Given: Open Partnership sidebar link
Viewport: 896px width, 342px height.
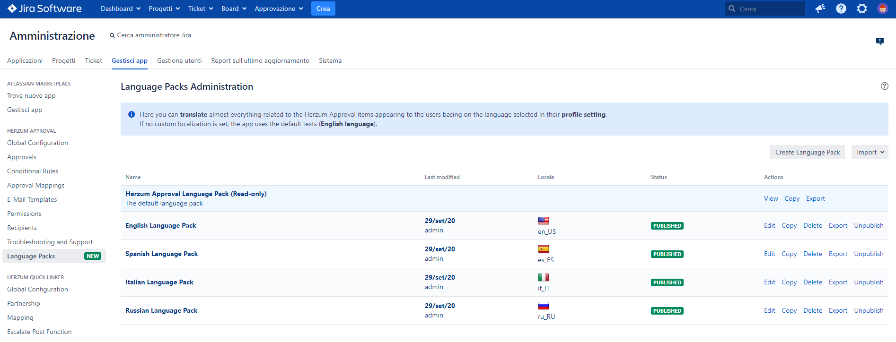Looking at the screenshot, I should click(24, 303).
